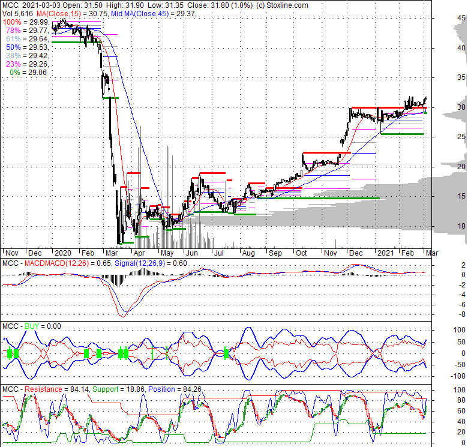Click the Support = 18.86 label

click(118, 389)
